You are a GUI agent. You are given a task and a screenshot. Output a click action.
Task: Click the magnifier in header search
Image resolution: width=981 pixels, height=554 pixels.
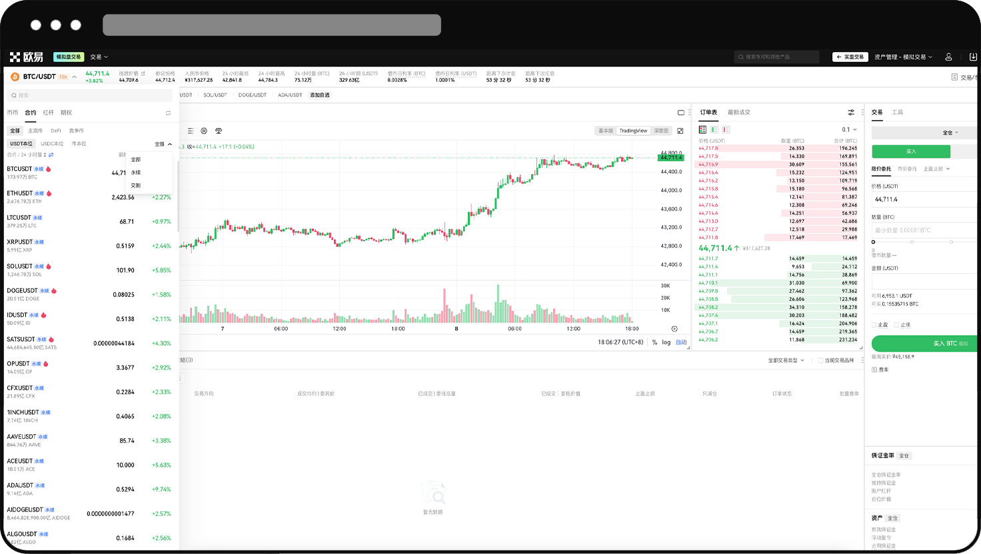point(741,57)
